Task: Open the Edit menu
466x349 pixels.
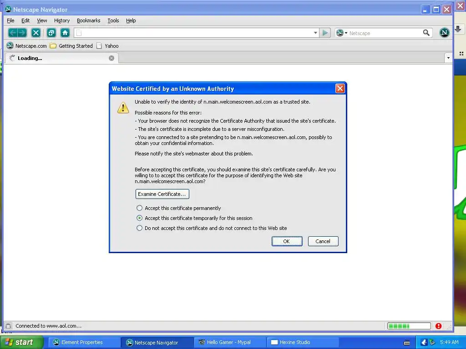Action: 25,20
